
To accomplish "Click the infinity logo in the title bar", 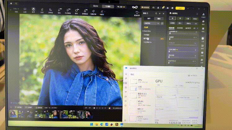I will point(135,7).
